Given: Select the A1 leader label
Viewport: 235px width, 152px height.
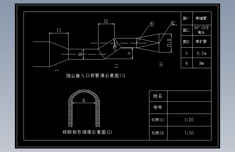Looking at the screenshot, I should coord(152,24).
